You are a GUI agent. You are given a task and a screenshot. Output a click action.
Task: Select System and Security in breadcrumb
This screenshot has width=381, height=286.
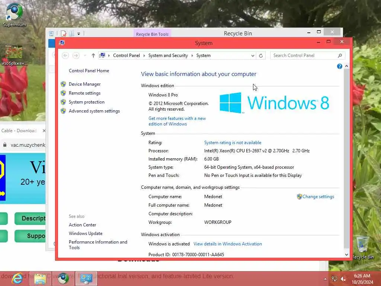168,56
